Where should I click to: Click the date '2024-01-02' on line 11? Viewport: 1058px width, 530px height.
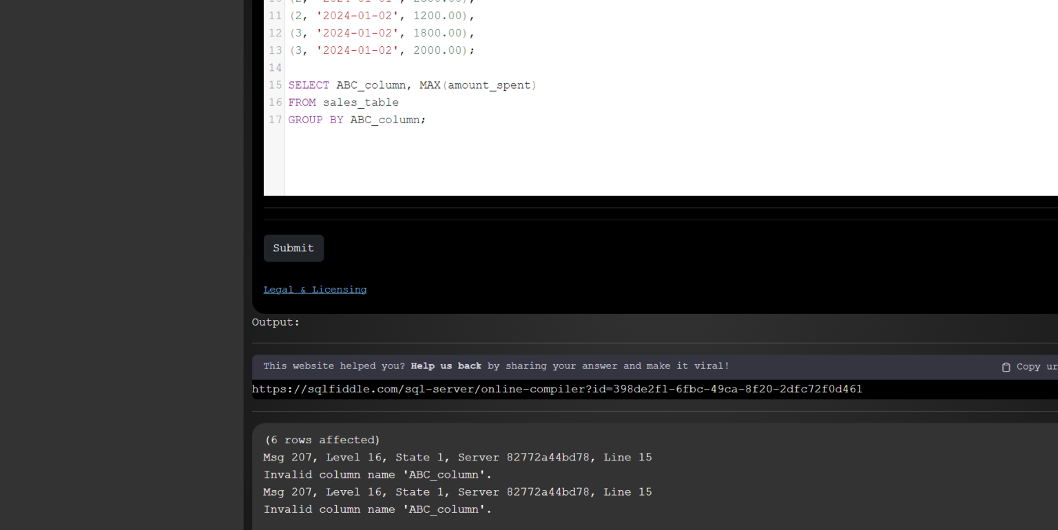357,15
